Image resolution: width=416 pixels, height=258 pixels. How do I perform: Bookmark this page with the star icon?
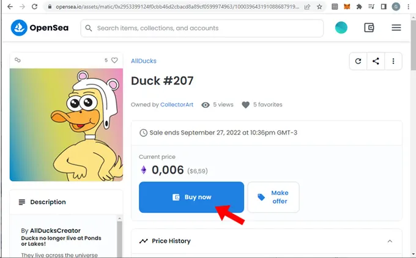point(319,7)
